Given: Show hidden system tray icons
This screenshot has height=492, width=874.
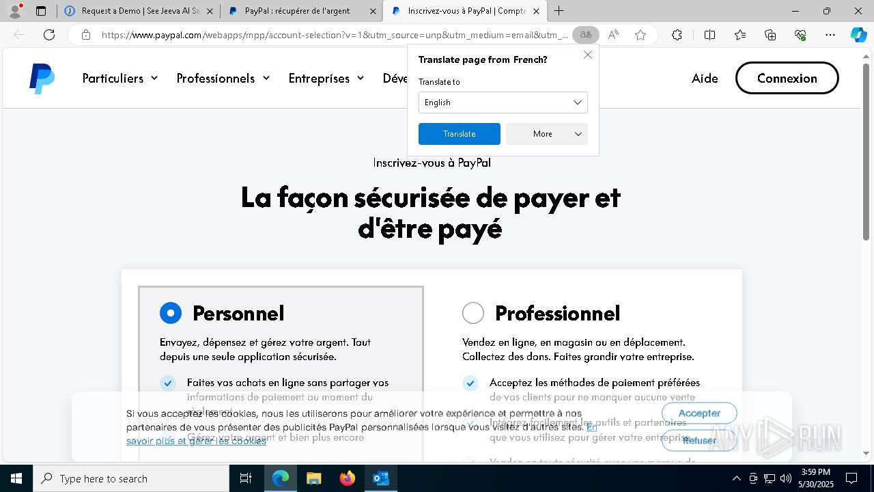Looking at the screenshot, I should click(736, 478).
